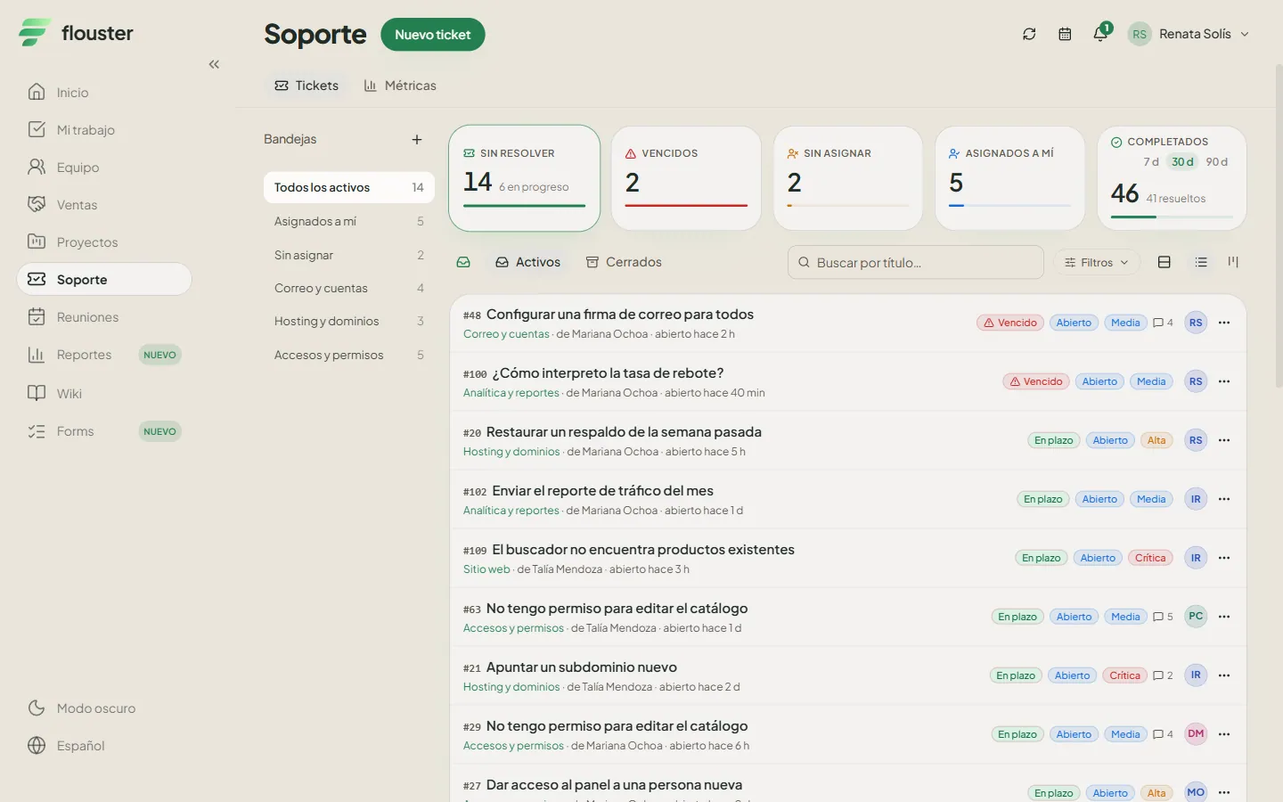Click the IR assignee avatar on ticket #102
The width and height of the screenshot is (1283, 802).
coord(1196,499)
